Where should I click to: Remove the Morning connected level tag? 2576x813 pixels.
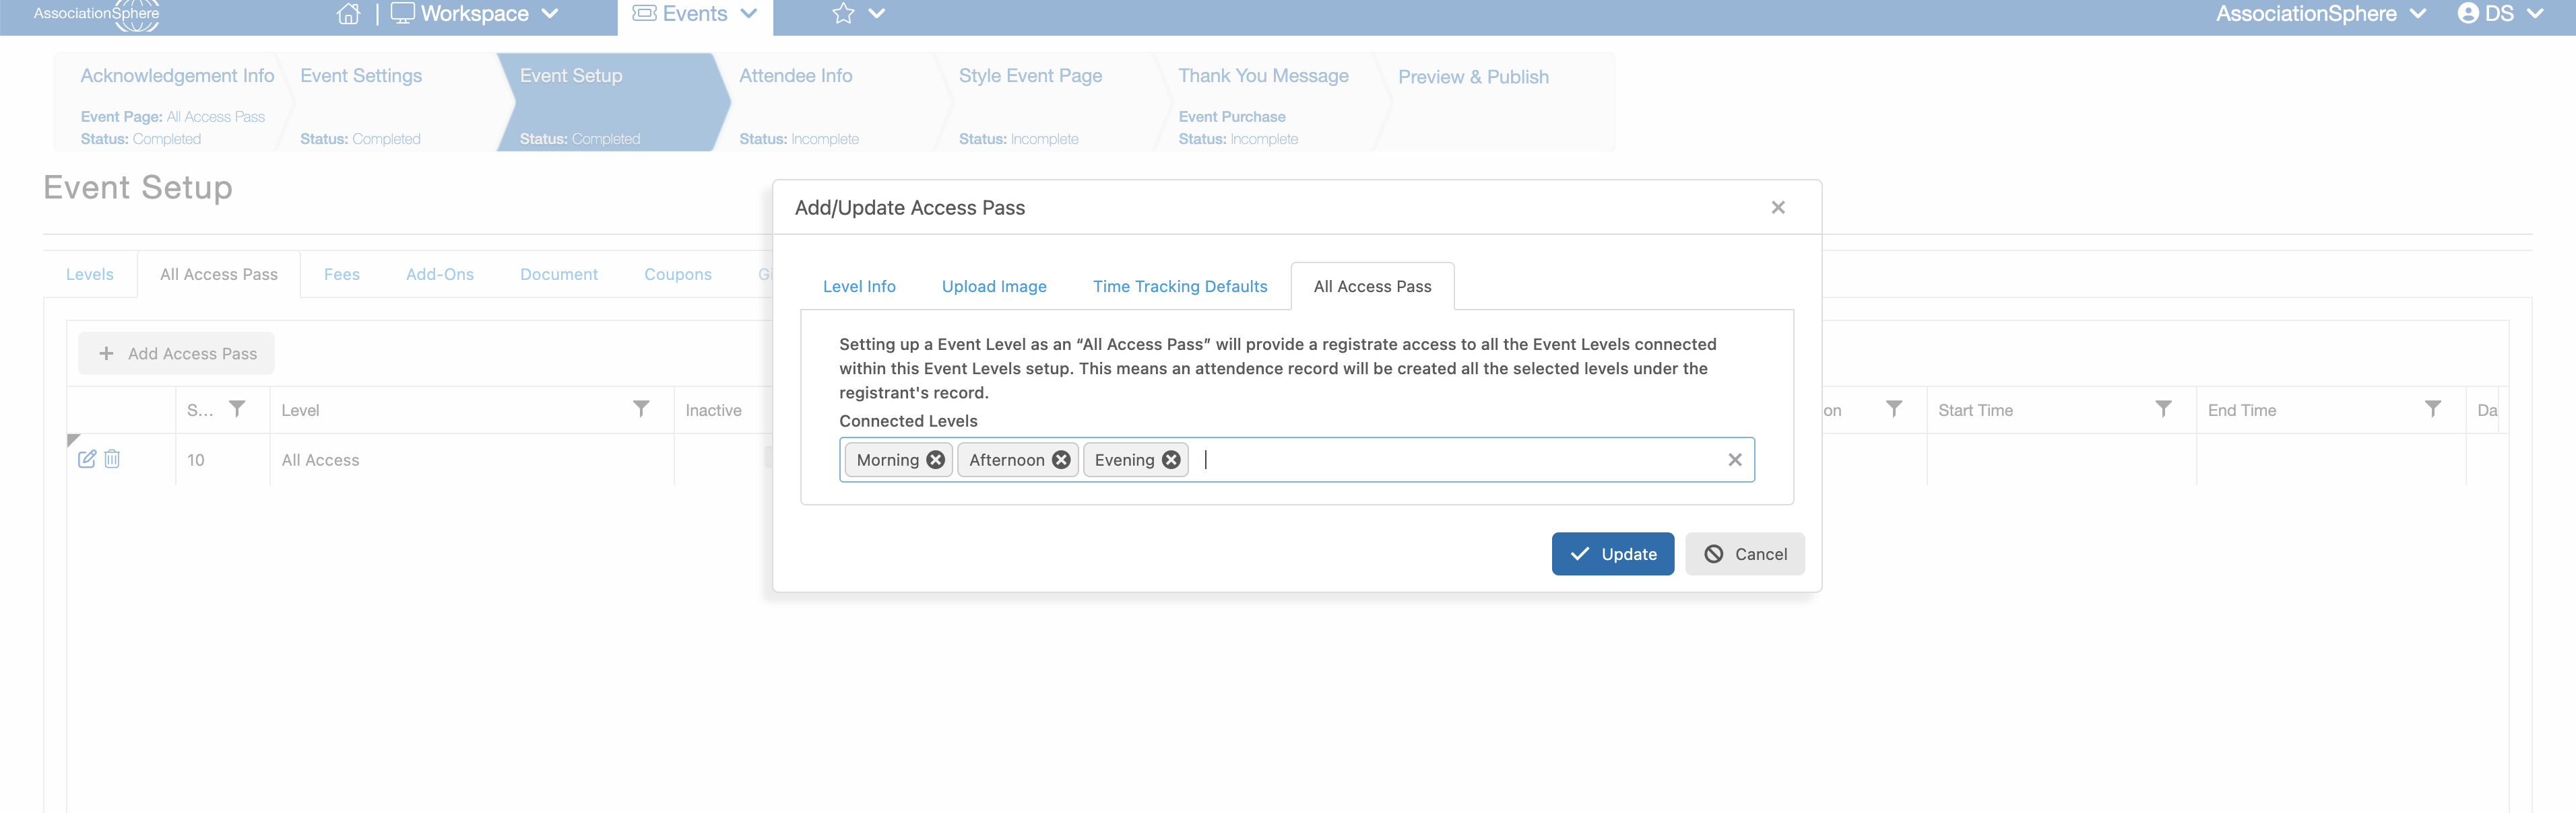click(935, 460)
